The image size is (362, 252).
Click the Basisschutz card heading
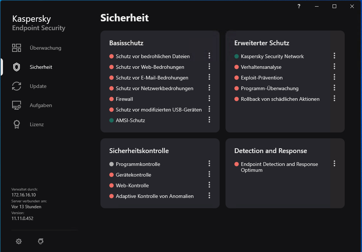coord(126,43)
